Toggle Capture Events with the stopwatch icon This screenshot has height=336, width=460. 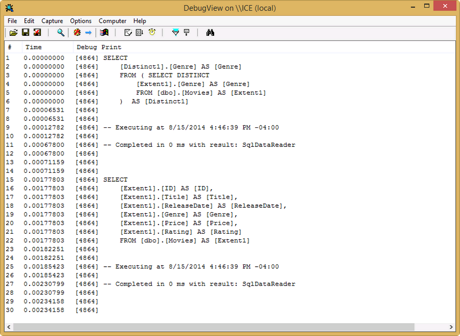152,33
